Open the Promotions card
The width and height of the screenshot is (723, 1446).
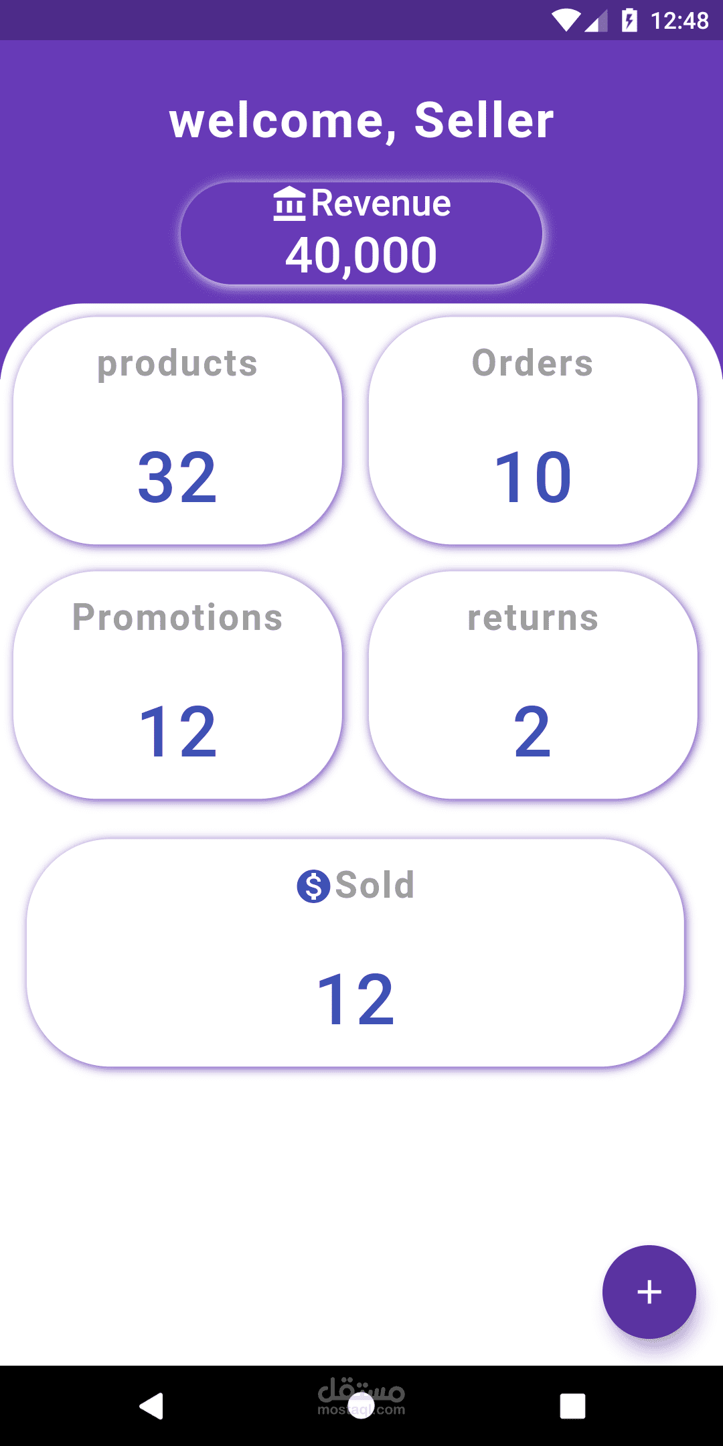177,685
